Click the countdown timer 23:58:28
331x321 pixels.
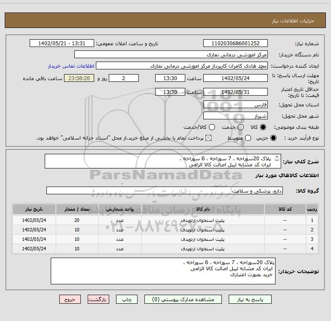(x=79, y=78)
